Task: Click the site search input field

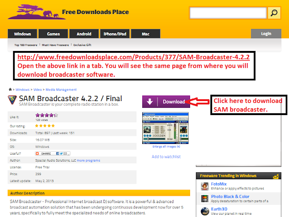Action: coord(228,13)
